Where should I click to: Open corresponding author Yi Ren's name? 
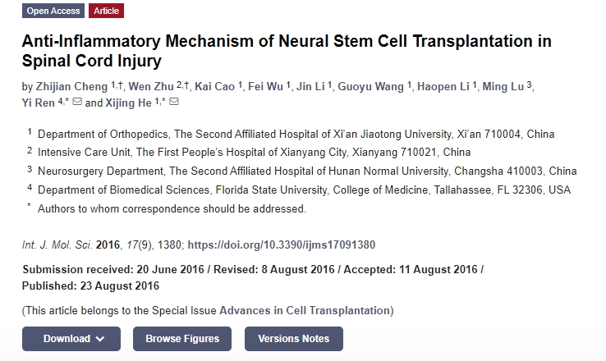click(x=38, y=103)
